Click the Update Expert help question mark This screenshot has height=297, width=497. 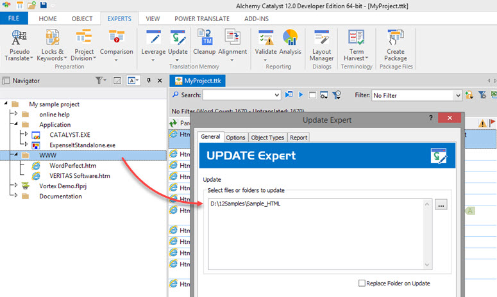(x=431, y=118)
